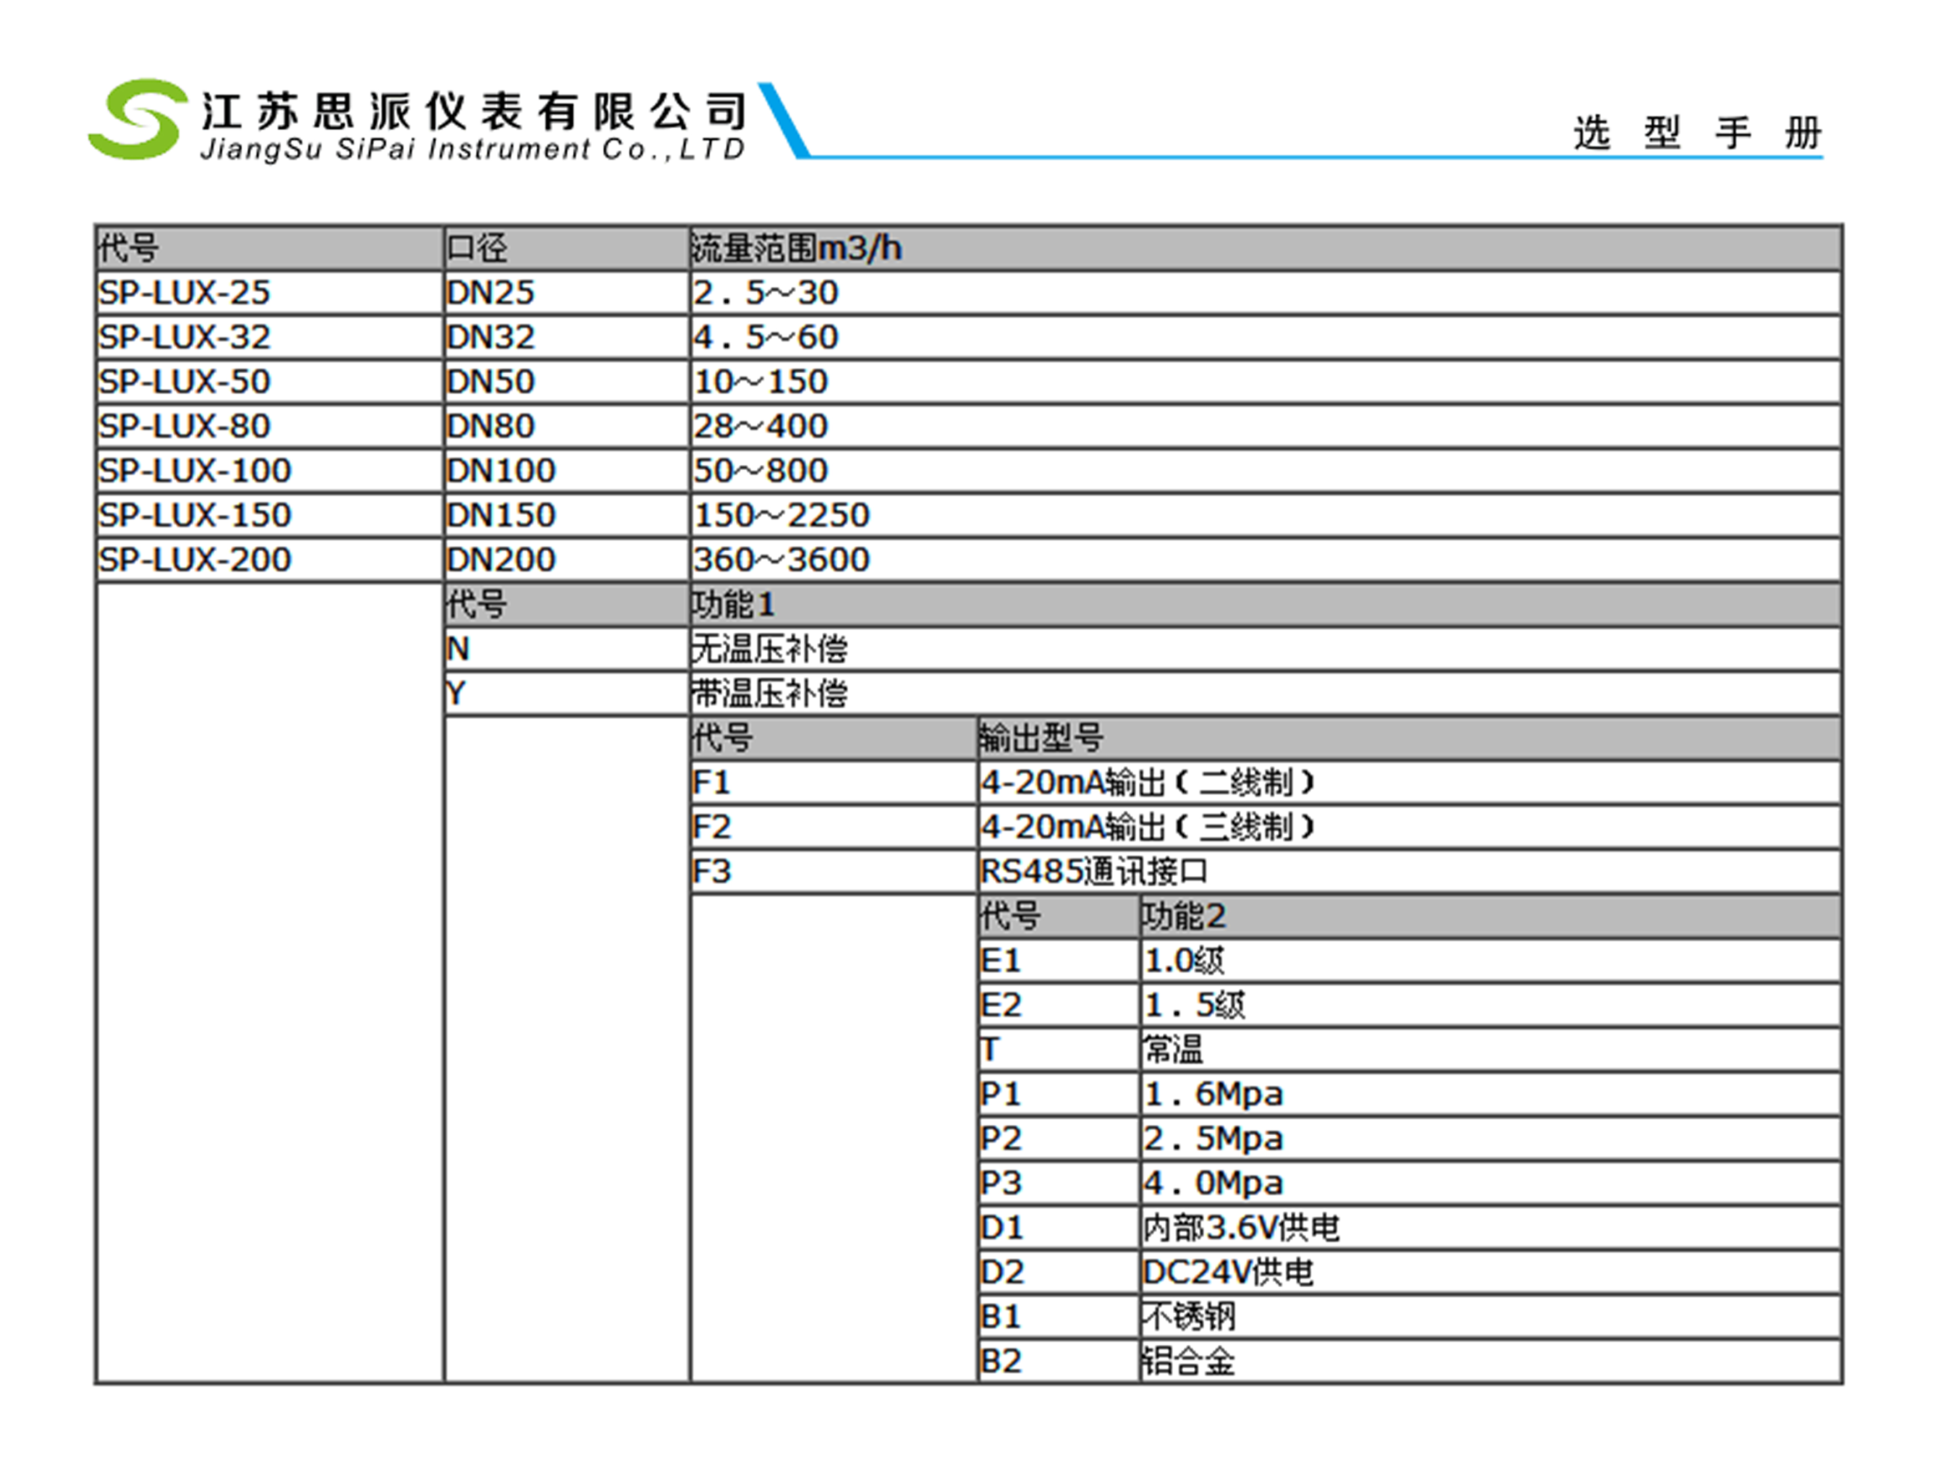Viewport: 1945px width, 1473px height.
Task: Select the SP-LUX-80 model cell
Action: pyautogui.click(x=269, y=425)
